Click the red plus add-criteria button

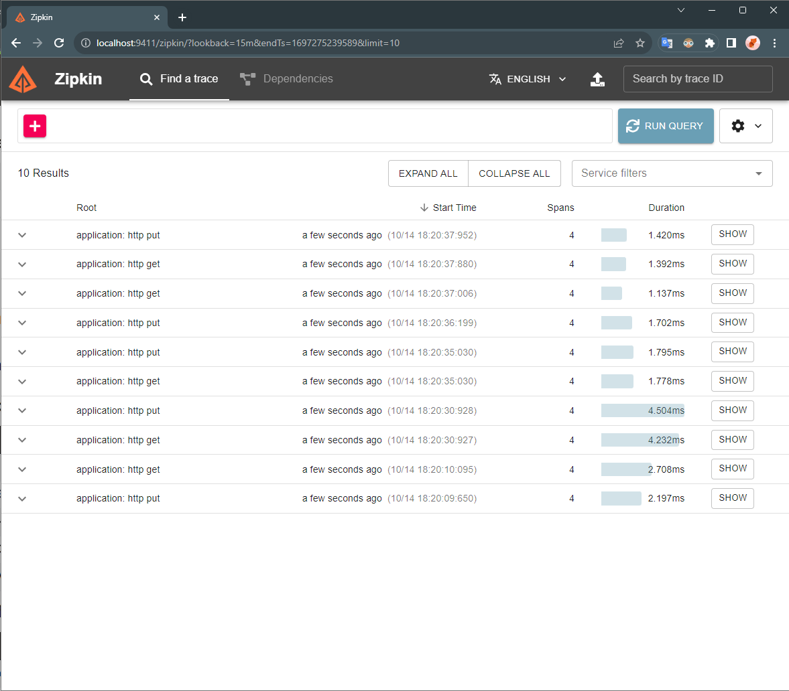click(x=35, y=126)
